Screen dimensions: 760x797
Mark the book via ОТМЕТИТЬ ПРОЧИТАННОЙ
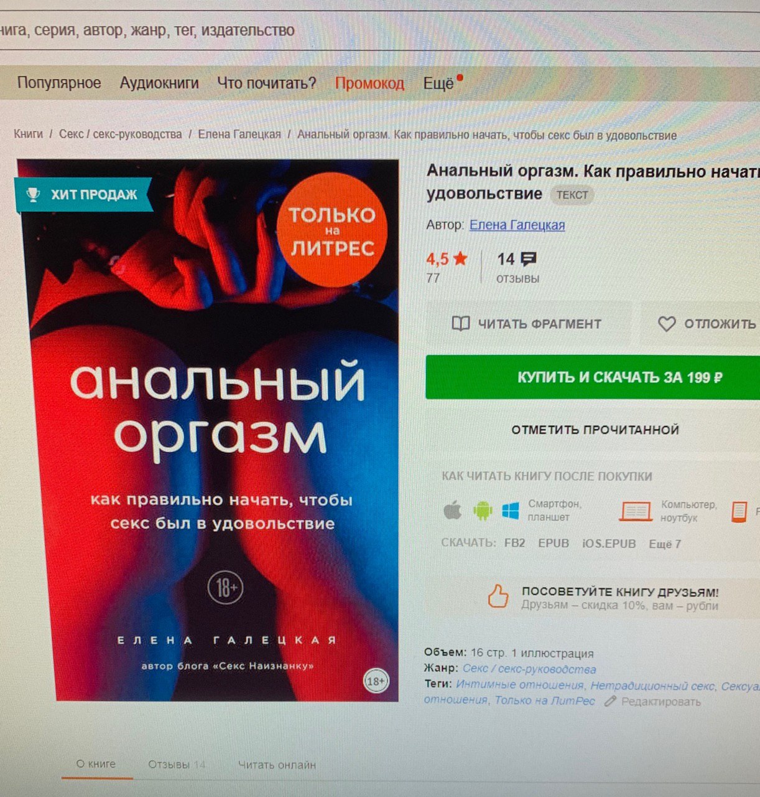click(595, 430)
